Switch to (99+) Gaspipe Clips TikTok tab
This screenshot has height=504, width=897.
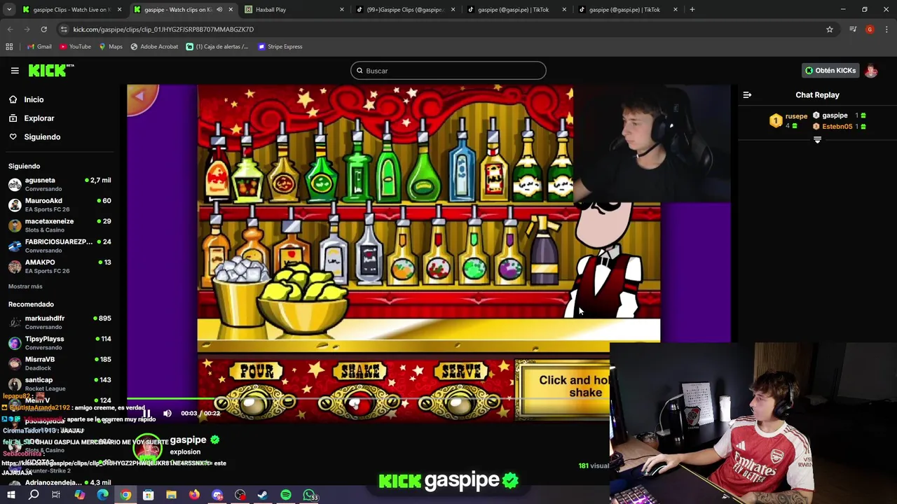406,10
